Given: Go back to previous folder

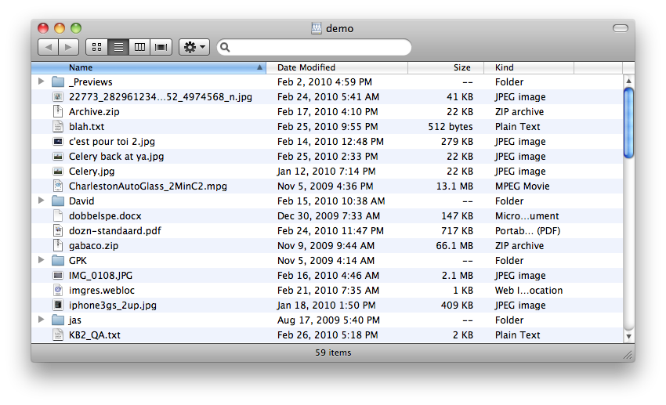Looking at the screenshot, I should (x=48, y=47).
